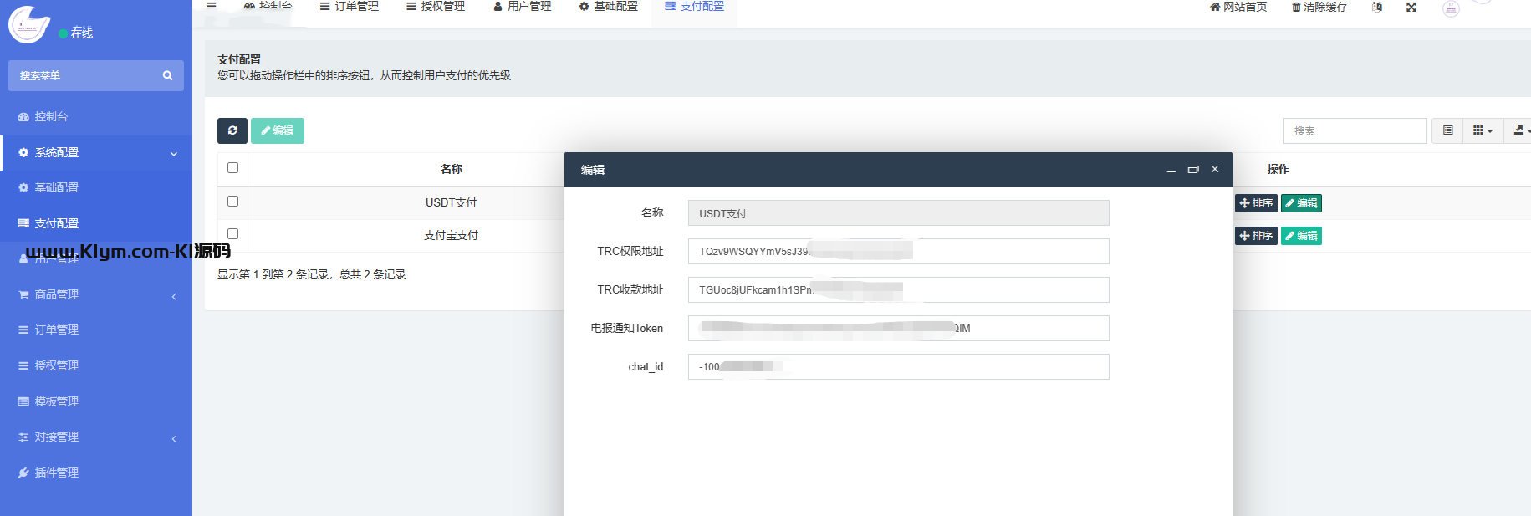Screen dimensions: 1531x516
Task: Open the language switch icon in the top bar
Action: click(x=1377, y=7)
